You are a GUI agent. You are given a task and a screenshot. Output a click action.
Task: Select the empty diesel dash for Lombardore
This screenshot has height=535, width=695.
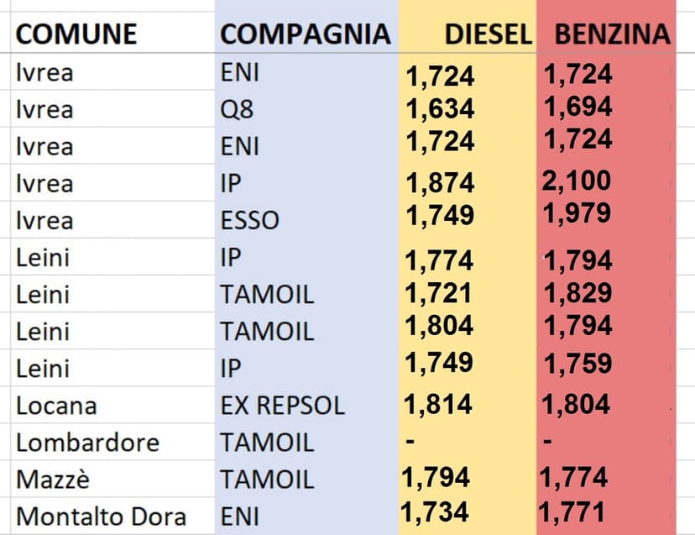pos(411,441)
